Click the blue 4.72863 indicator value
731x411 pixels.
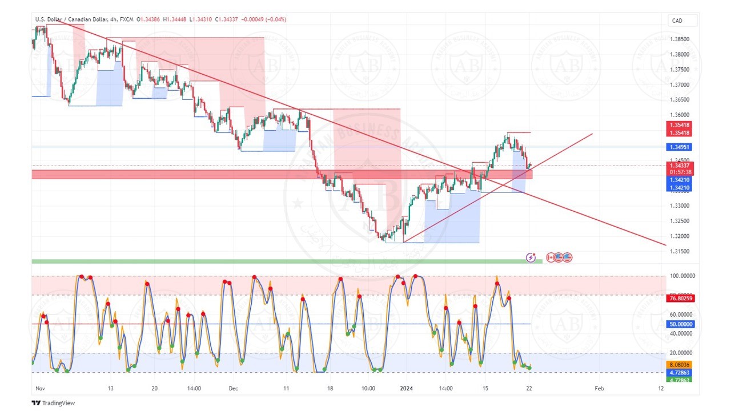pos(680,372)
